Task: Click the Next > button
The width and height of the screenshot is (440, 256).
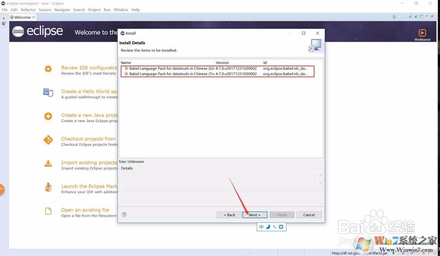Action: [x=254, y=215]
